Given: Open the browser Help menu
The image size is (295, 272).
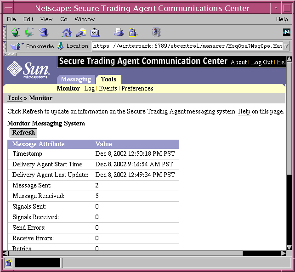Looking at the screenshot, I should pos(282,19).
